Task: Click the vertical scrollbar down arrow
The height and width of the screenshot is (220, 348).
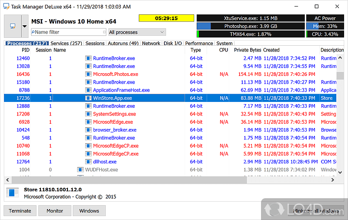Action: pos(340,172)
